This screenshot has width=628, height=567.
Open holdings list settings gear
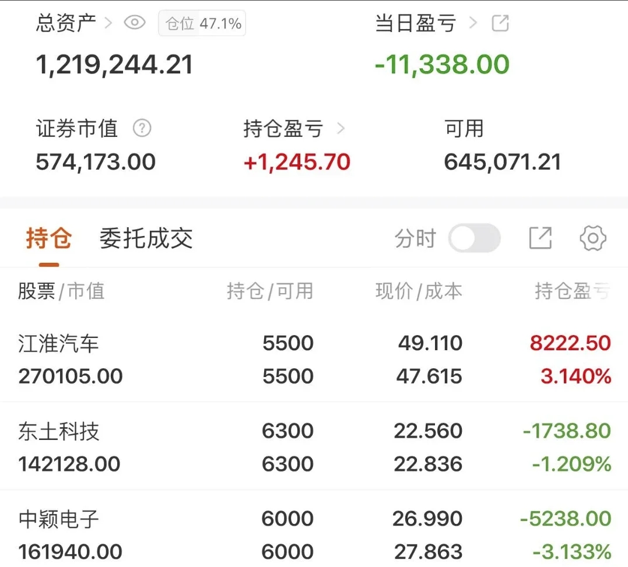click(593, 238)
